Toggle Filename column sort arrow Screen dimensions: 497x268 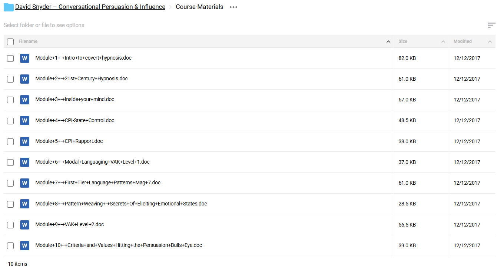[x=388, y=41]
